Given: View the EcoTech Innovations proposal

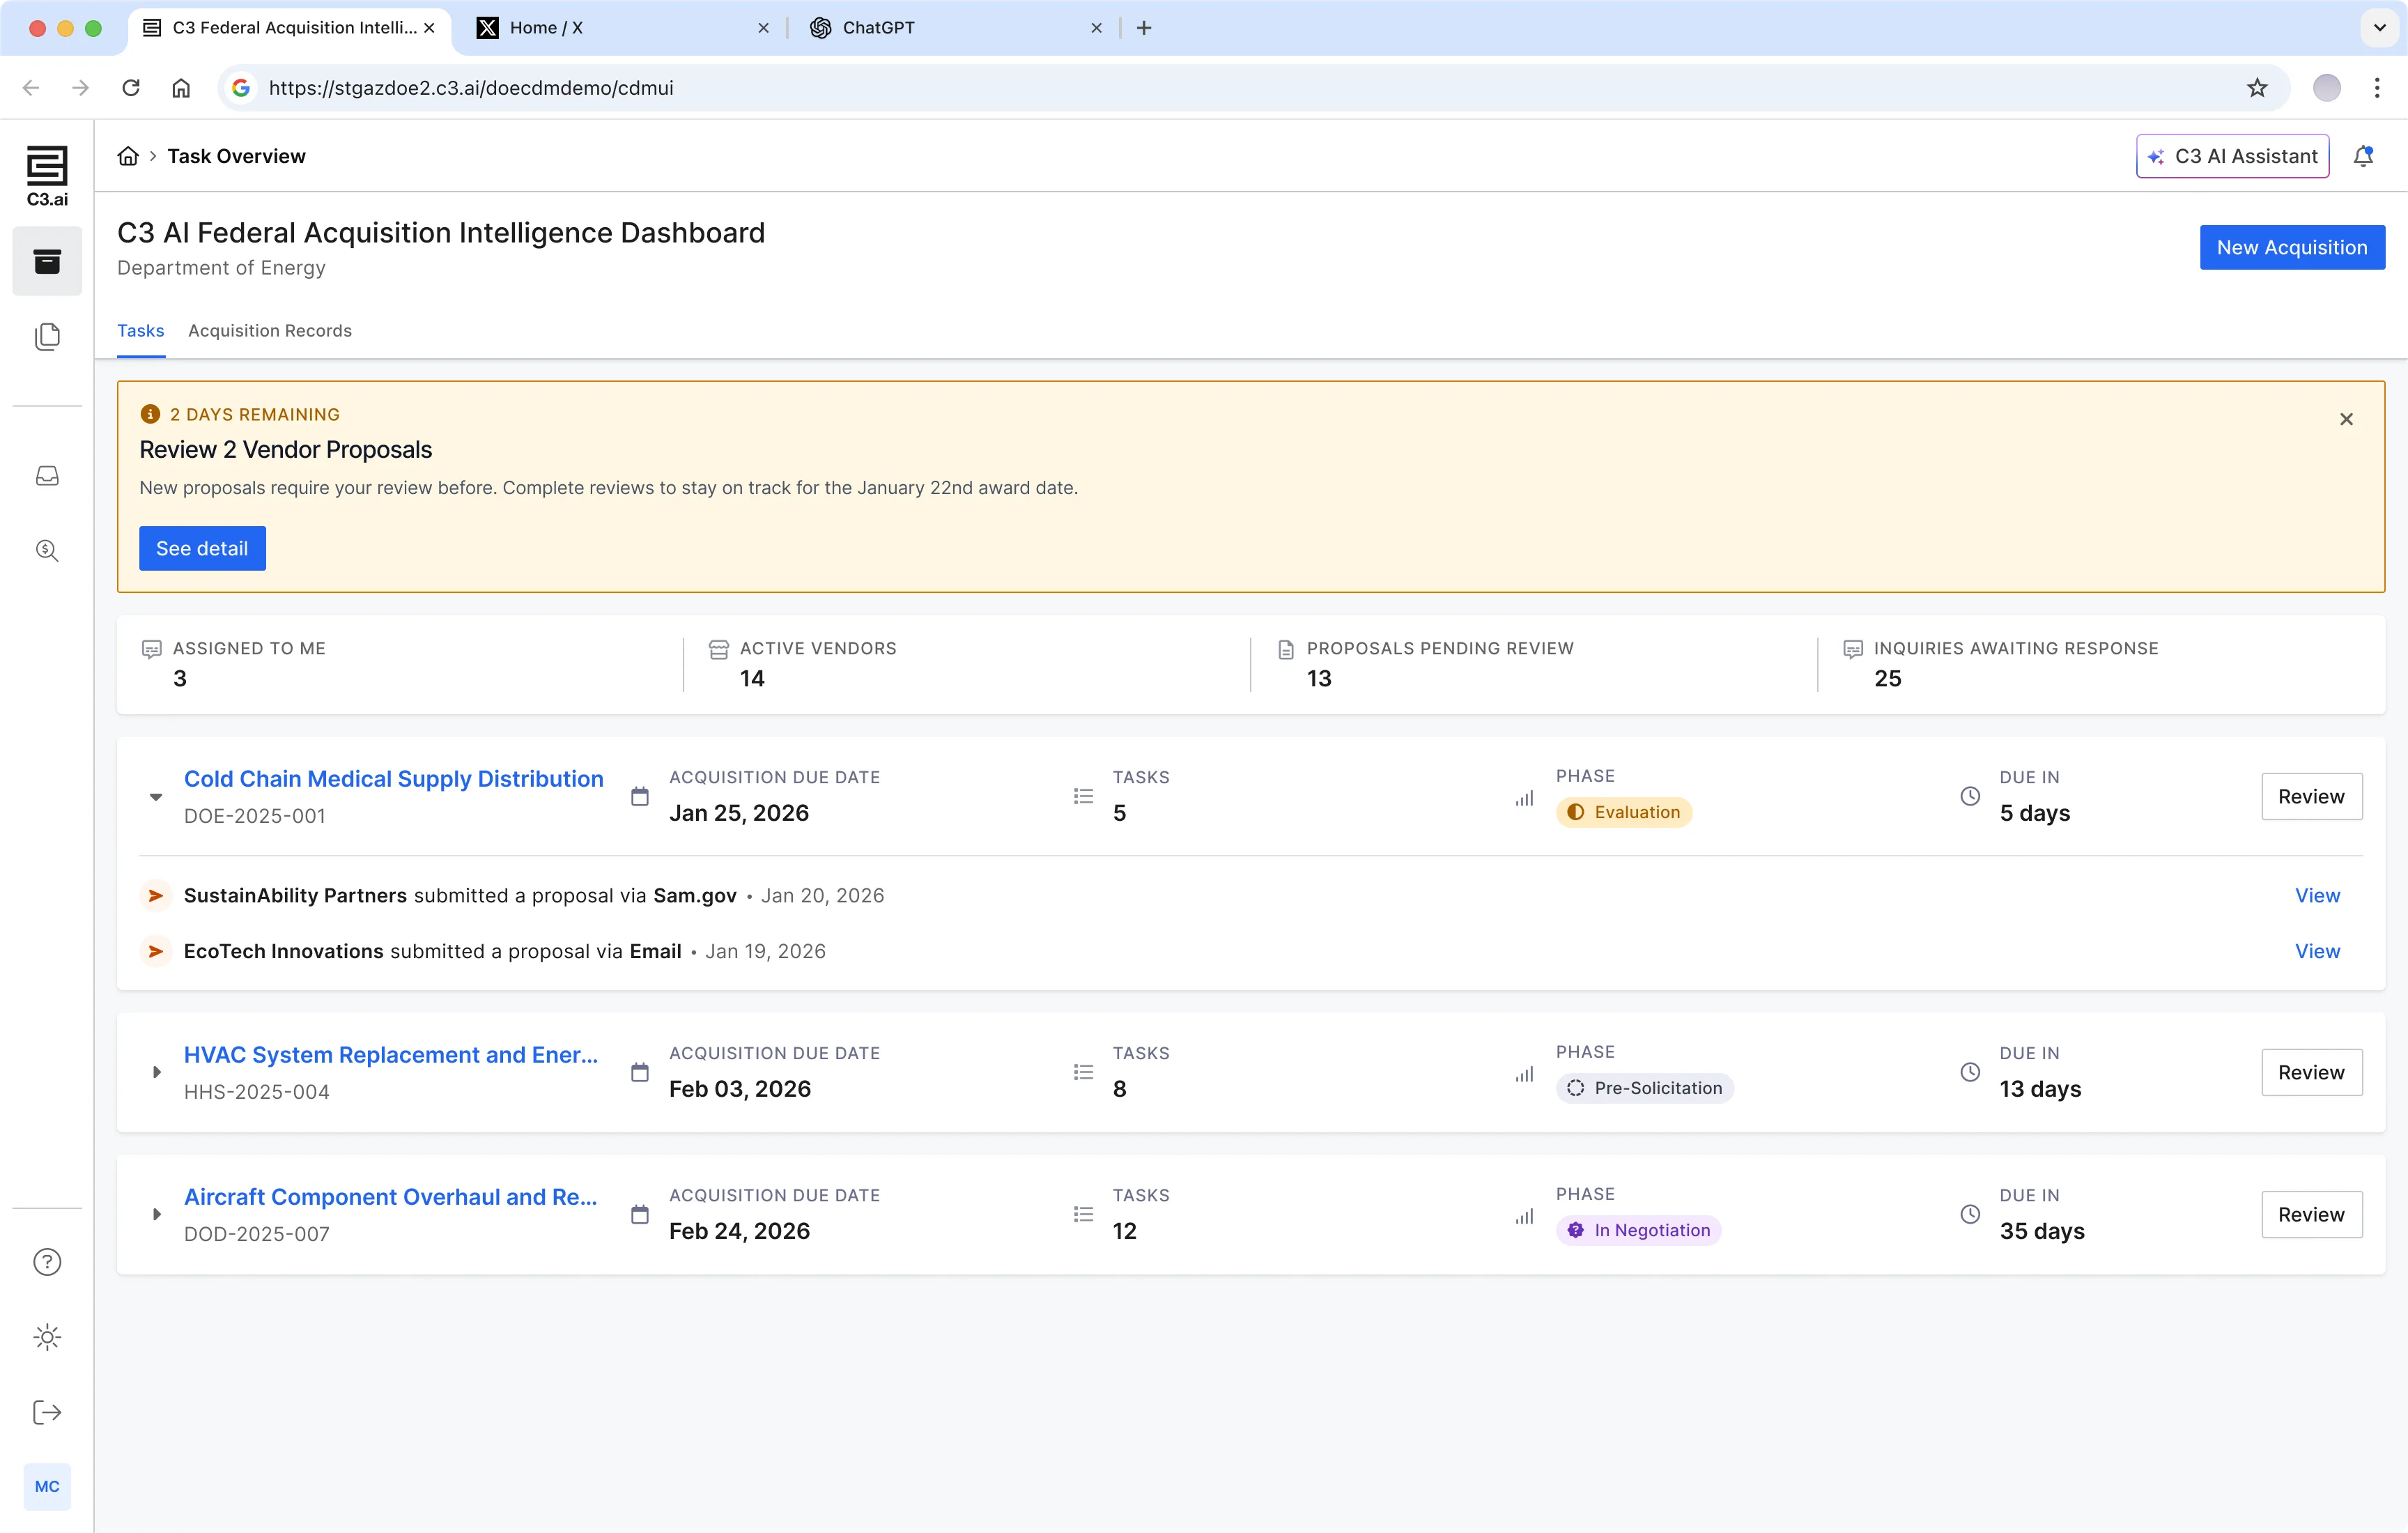Looking at the screenshot, I should click(2317, 952).
